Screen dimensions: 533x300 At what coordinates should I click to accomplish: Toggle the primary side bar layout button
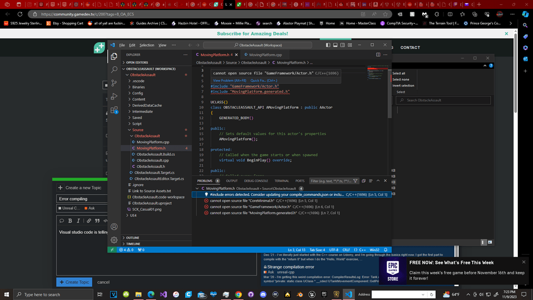click(328, 45)
